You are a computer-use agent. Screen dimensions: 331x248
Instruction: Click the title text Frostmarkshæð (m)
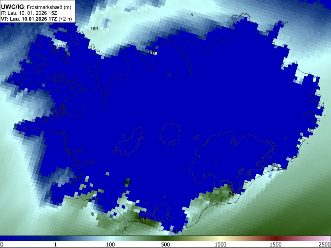click(49, 7)
